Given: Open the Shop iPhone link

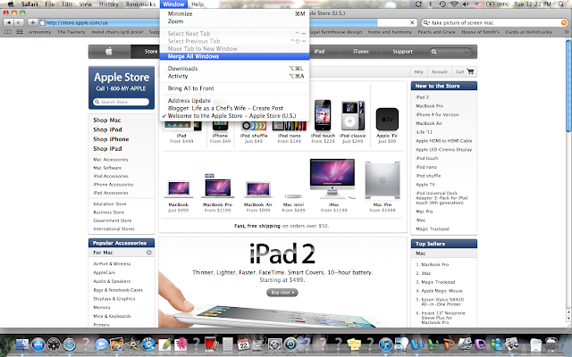Looking at the screenshot, I should point(111,139).
